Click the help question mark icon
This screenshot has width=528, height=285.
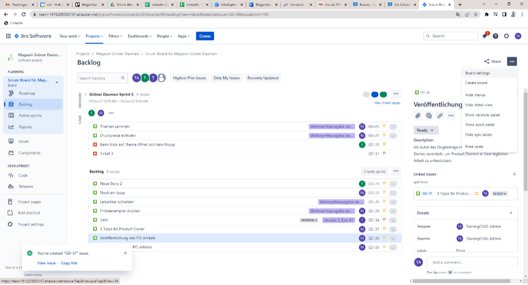coord(495,36)
